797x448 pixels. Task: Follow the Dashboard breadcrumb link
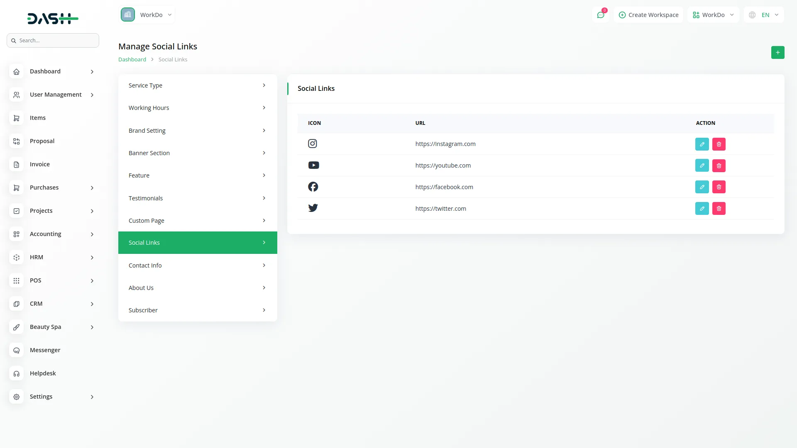point(132,60)
